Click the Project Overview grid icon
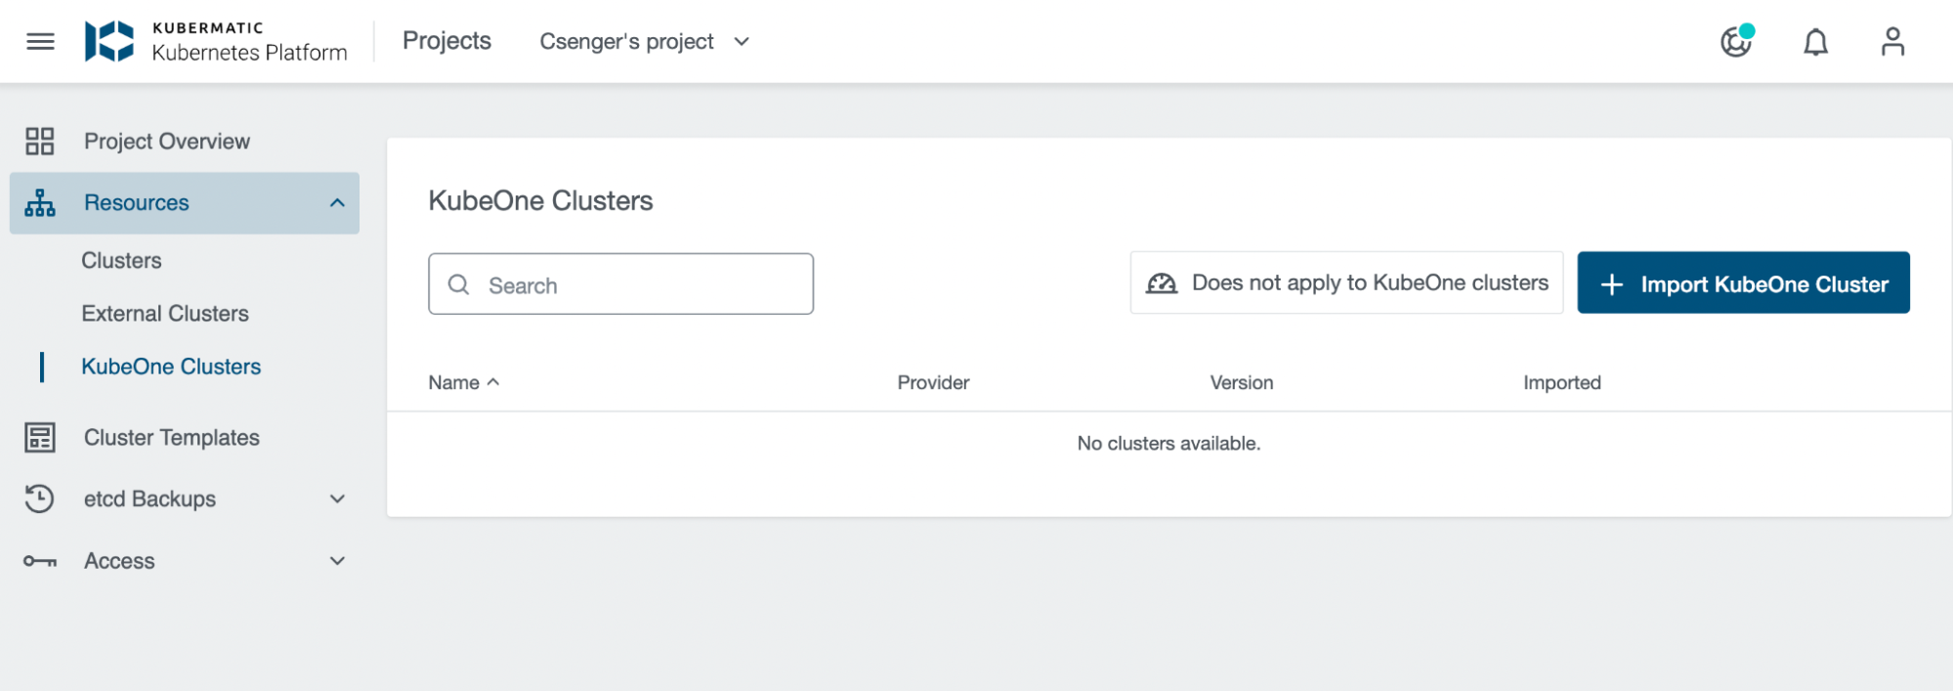The width and height of the screenshot is (1953, 691). (40, 142)
